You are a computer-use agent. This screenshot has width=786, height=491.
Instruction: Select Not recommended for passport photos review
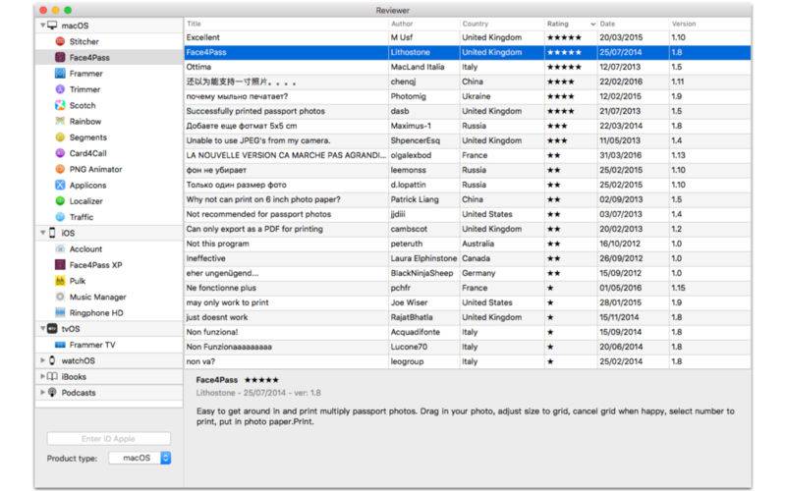point(468,214)
